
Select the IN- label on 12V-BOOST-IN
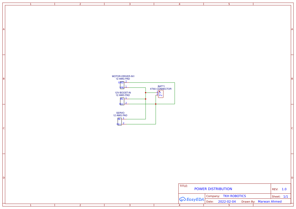[x=122, y=99]
